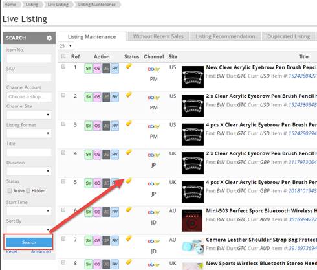Open the Channel Site dropdown
Screen dimensions: 317x270
tap(29, 115)
